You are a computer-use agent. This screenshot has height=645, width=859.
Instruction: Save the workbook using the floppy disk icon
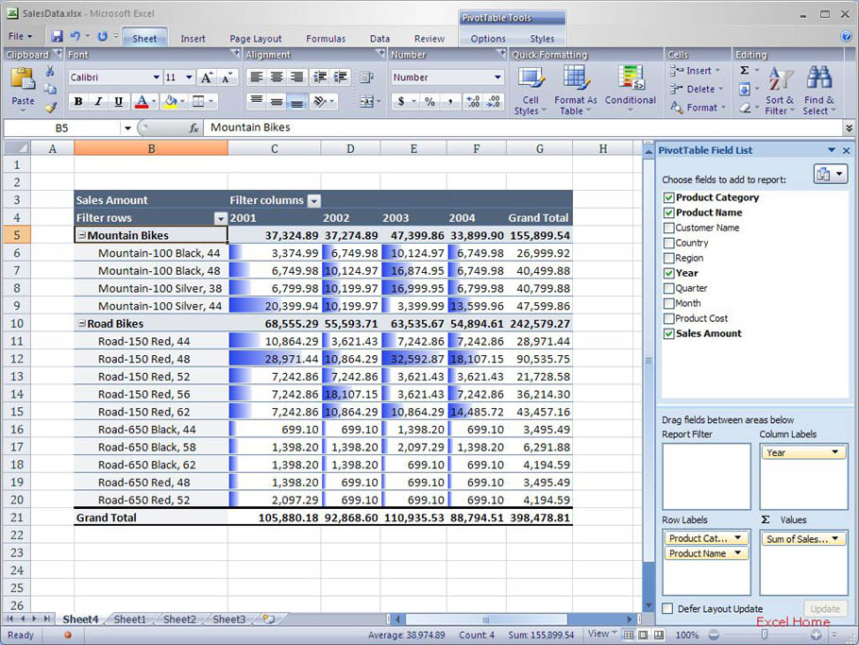58,37
